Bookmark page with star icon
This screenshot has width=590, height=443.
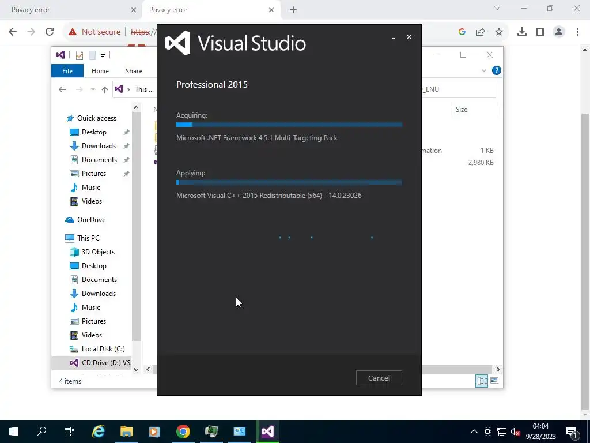499,32
